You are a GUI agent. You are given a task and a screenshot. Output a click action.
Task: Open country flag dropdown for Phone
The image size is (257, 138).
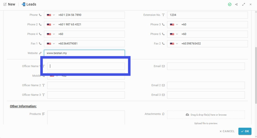(51, 15)
